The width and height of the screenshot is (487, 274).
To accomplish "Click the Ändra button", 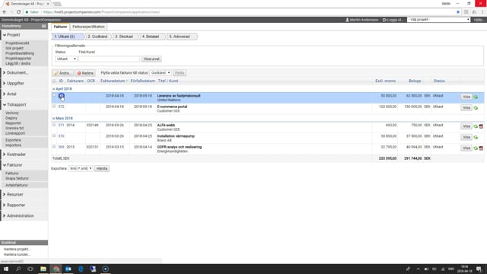I will pyautogui.click(x=62, y=73).
